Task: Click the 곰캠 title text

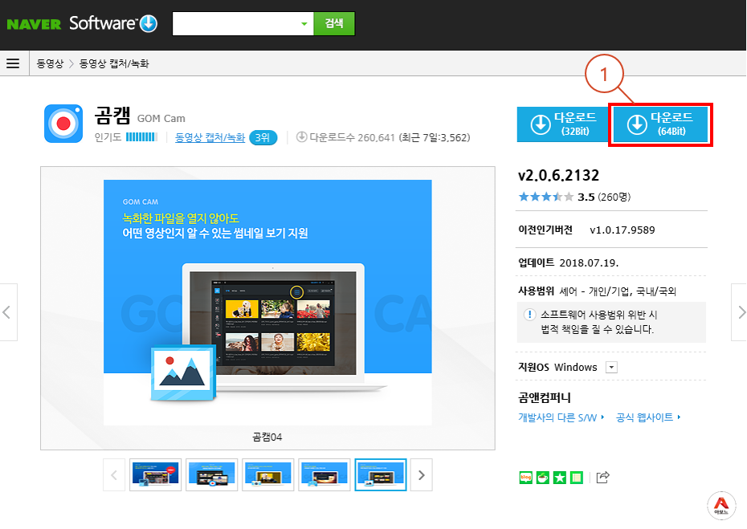Action: [112, 116]
